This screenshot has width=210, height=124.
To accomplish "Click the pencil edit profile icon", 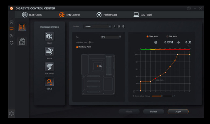I will tap(114, 27).
